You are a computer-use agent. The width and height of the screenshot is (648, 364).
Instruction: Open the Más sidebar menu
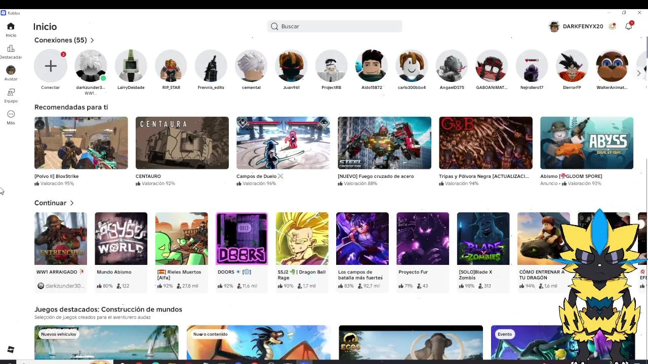coord(11,114)
